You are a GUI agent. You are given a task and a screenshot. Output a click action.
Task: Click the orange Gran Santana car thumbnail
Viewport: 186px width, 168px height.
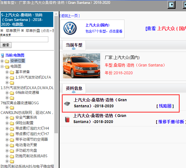pos(81,66)
